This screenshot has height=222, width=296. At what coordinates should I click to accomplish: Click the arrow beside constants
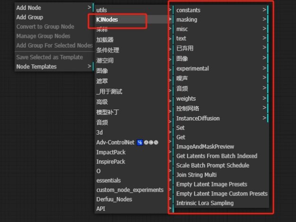pos(264,9)
